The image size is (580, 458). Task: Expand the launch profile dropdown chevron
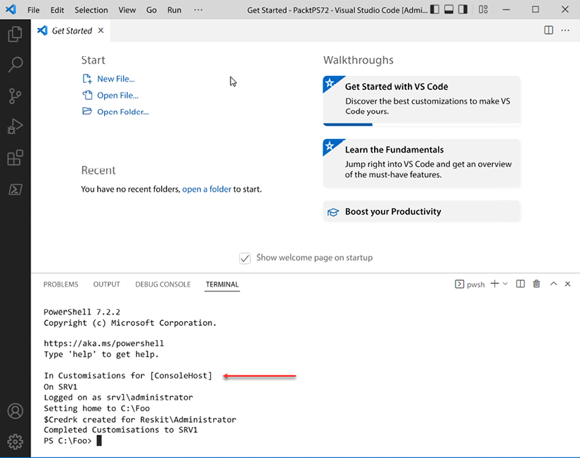click(x=505, y=284)
